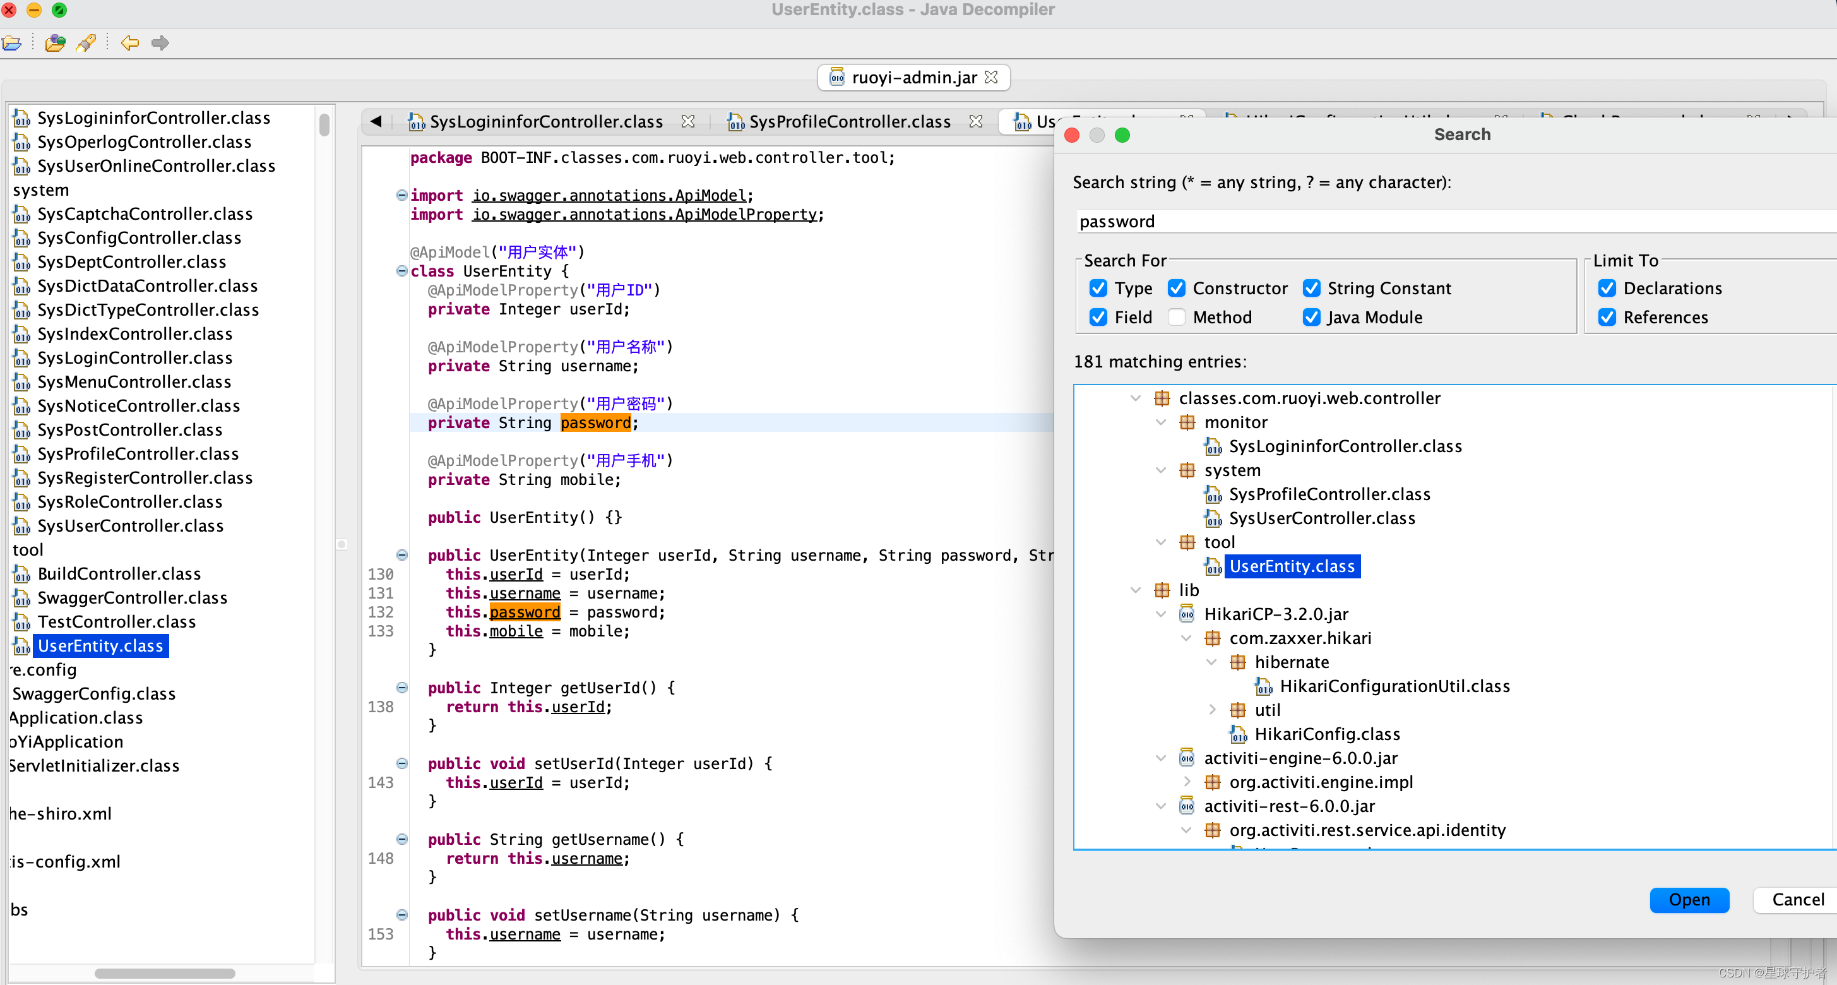This screenshot has height=985, width=1837.
Task: Collapse the monitor package node
Action: click(1161, 422)
